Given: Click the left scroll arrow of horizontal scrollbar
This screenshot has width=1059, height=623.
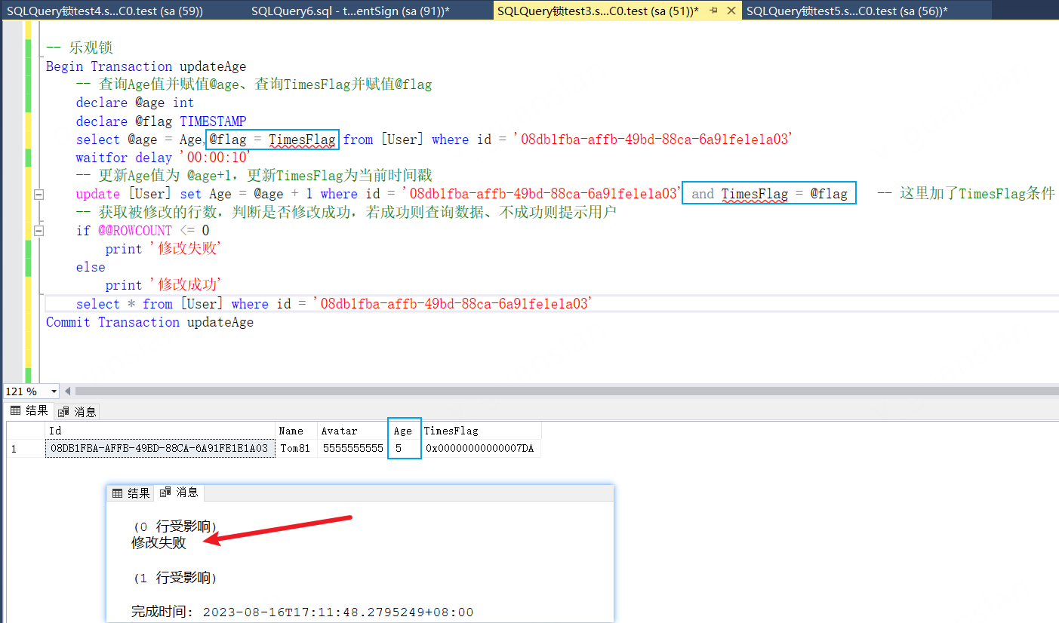Looking at the screenshot, I should tap(68, 391).
